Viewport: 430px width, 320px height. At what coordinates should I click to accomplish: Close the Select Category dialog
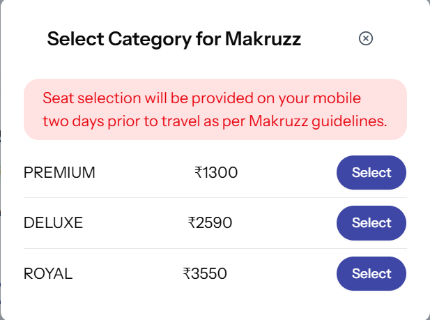[366, 38]
